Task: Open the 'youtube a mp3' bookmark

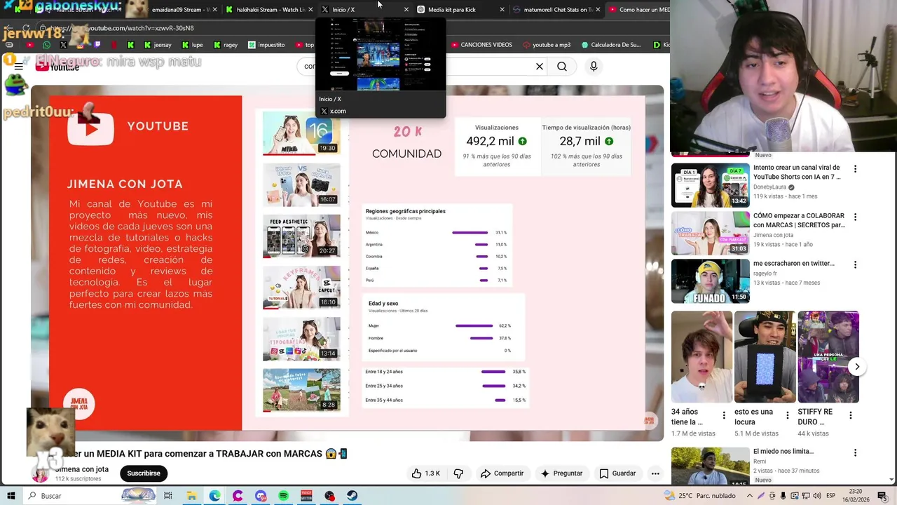Action: (x=546, y=45)
